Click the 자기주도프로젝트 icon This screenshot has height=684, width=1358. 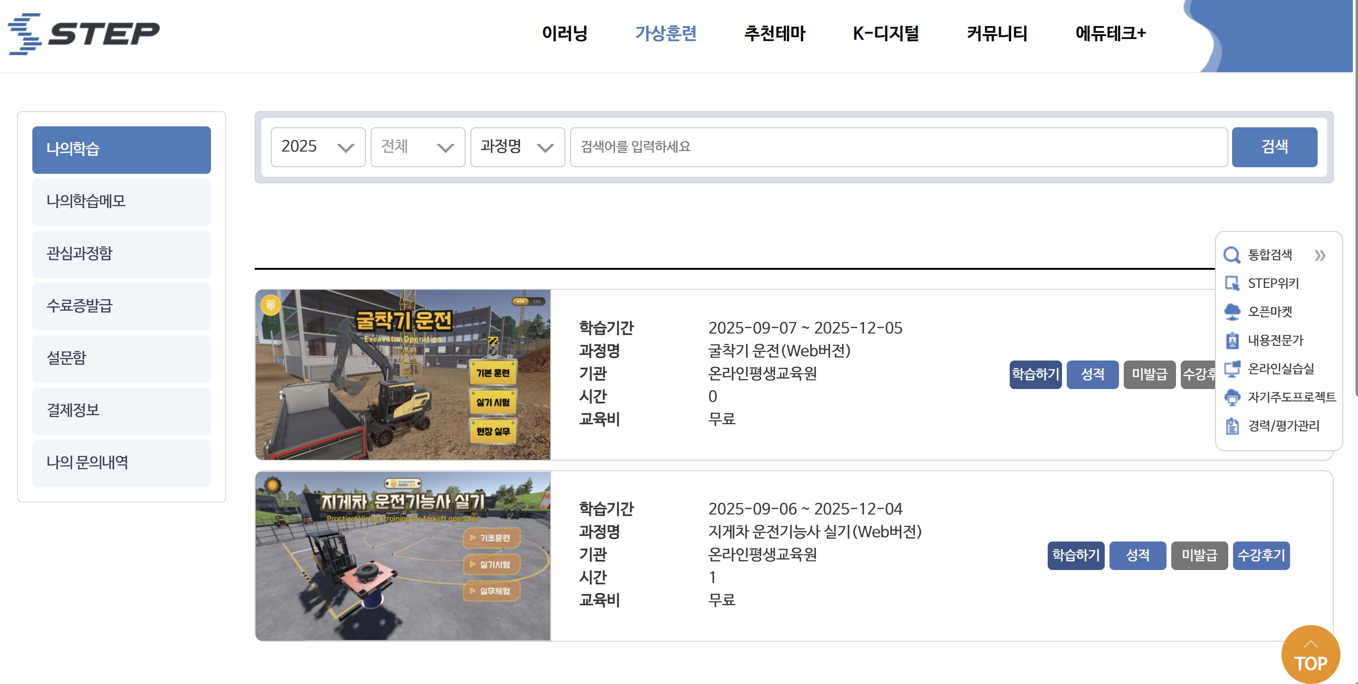(x=1232, y=397)
